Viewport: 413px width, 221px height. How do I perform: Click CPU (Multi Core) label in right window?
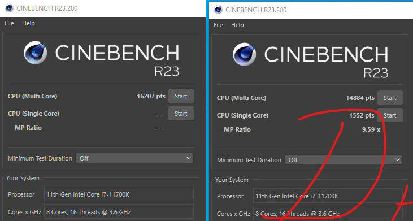(242, 98)
